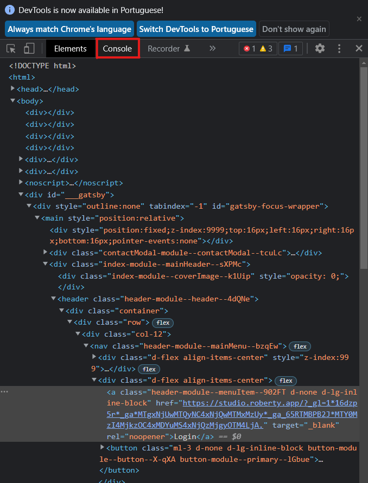Collapse the body element
This screenshot has height=483, width=368.
(12, 100)
